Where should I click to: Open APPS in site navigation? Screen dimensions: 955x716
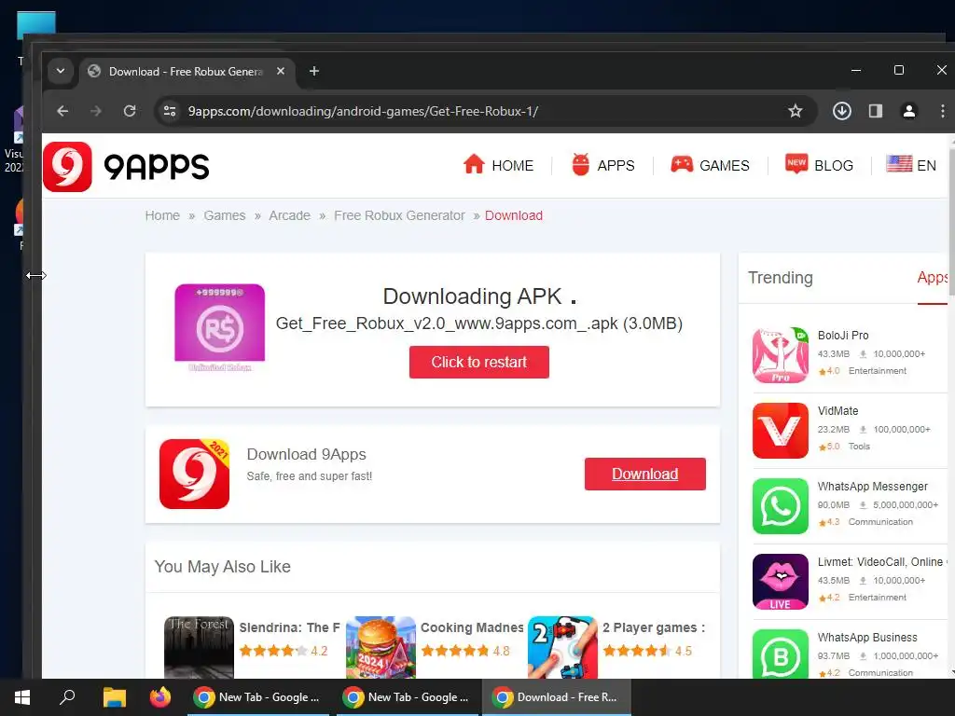point(603,165)
